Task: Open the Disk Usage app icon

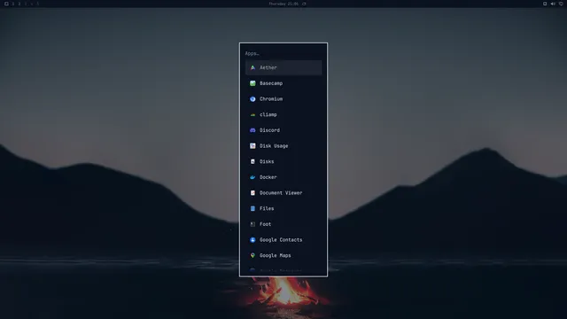Action: click(252, 145)
